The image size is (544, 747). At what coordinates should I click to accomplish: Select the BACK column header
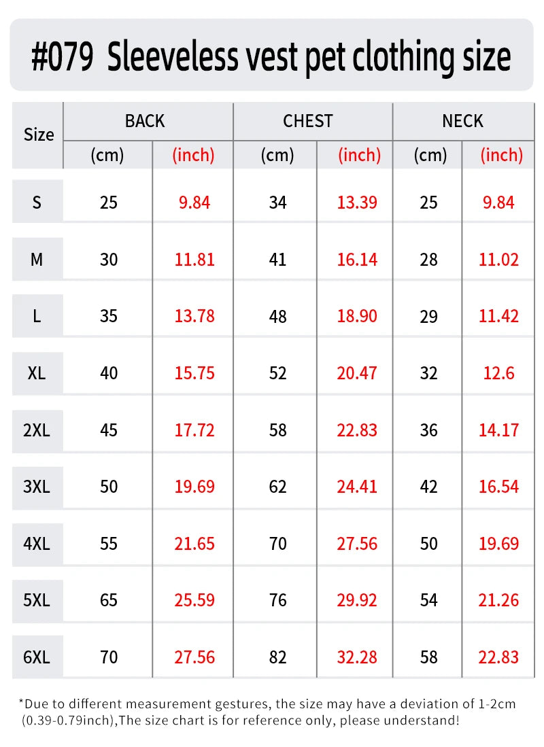[x=145, y=121]
